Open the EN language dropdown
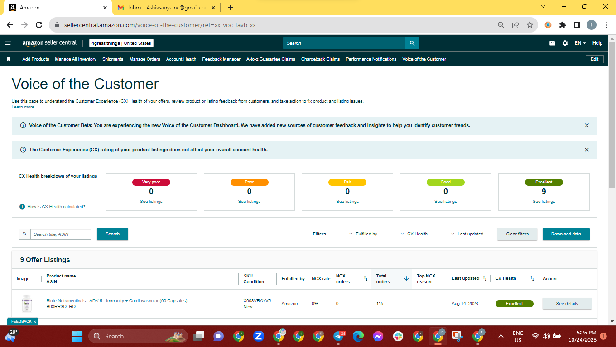Viewport: 616px width, 347px height. [580, 43]
